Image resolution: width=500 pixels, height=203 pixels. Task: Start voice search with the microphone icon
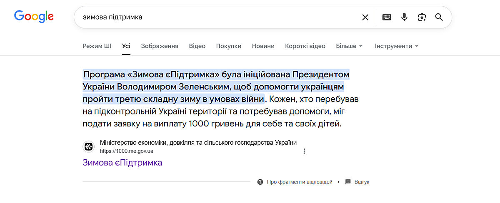pos(404,17)
